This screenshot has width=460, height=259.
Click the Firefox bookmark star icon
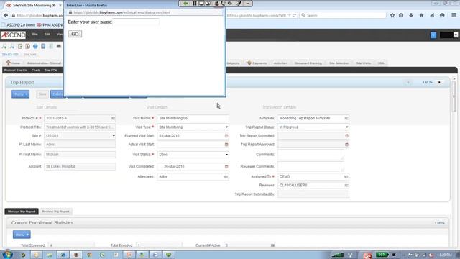coord(392,15)
